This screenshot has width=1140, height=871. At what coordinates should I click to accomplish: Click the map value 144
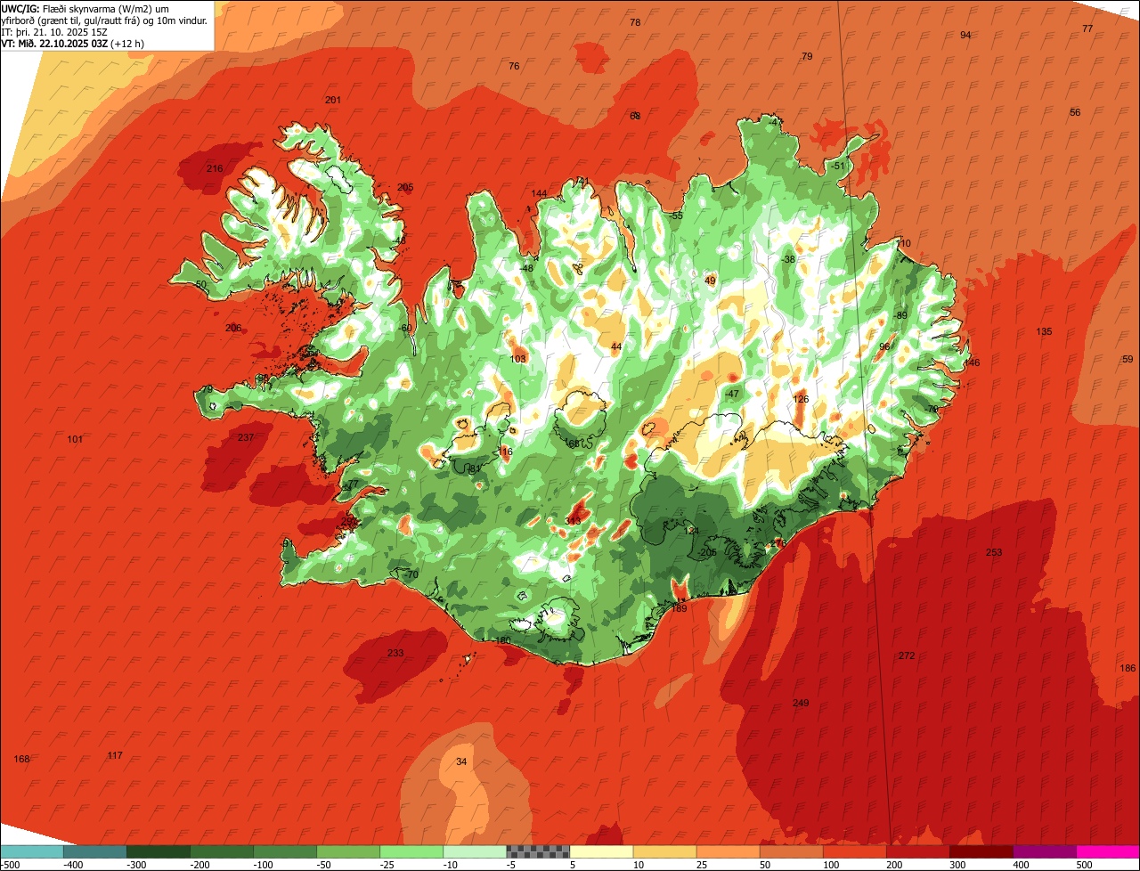point(539,194)
